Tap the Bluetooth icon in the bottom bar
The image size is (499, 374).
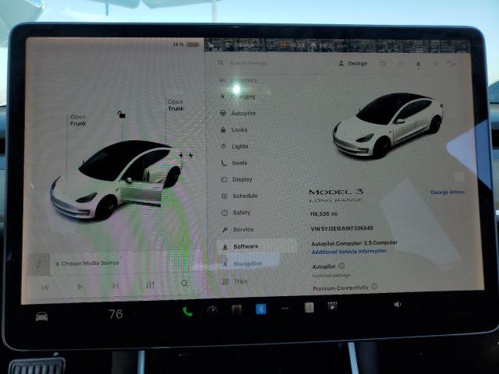click(x=262, y=309)
